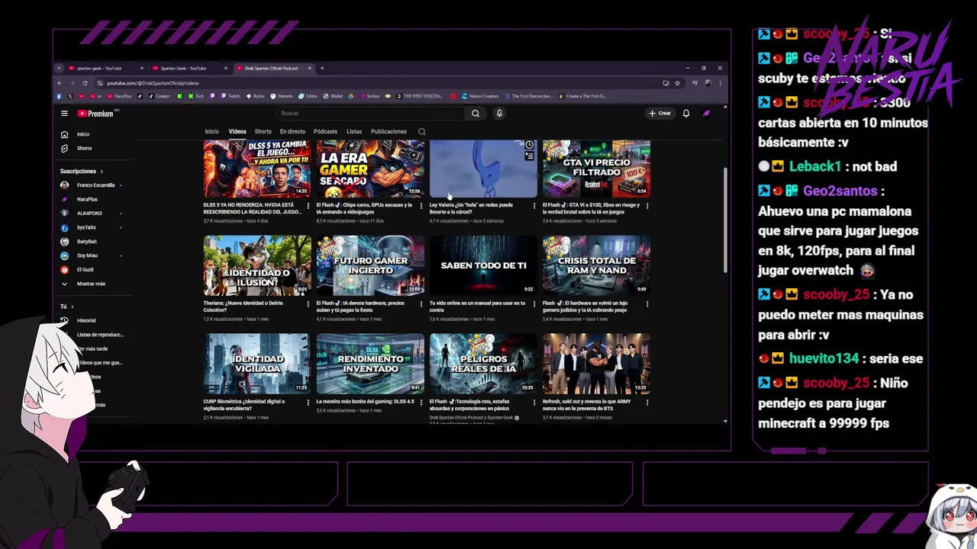Switch to channel Inicio tab
The width and height of the screenshot is (977, 549).
(x=211, y=132)
